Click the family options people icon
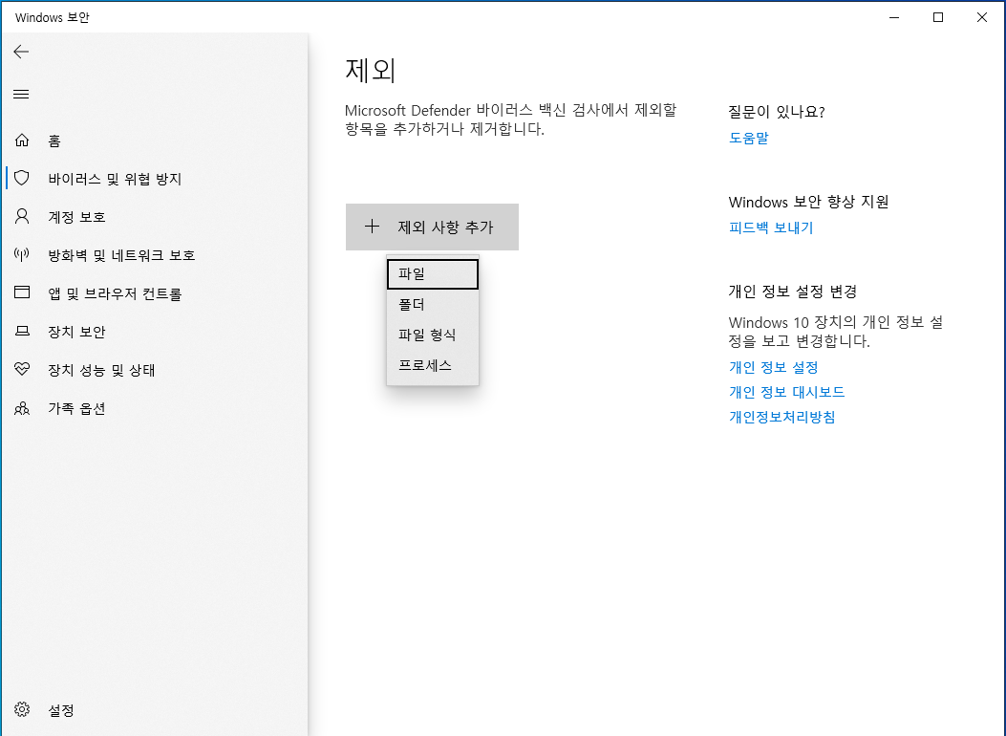Screen dimensions: 1006x736 pyautogui.click(x=22, y=408)
